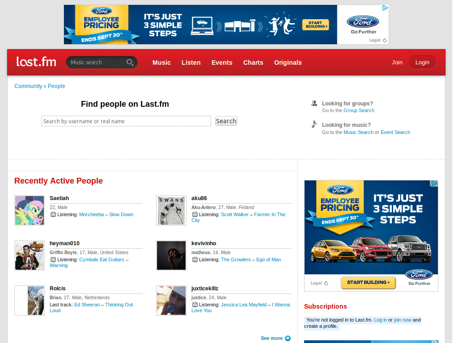Click the See more link
The image size is (458, 343).
point(271,339)
